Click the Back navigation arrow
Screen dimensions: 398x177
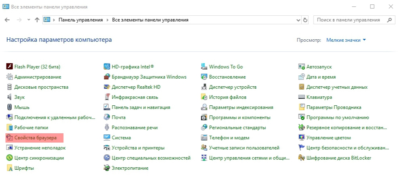click(7, 20)
